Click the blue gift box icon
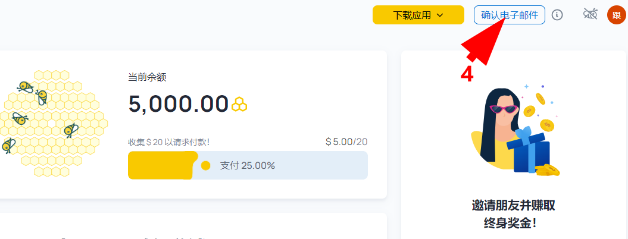Viewport: 628px width, 239px height. click(528, 150)
